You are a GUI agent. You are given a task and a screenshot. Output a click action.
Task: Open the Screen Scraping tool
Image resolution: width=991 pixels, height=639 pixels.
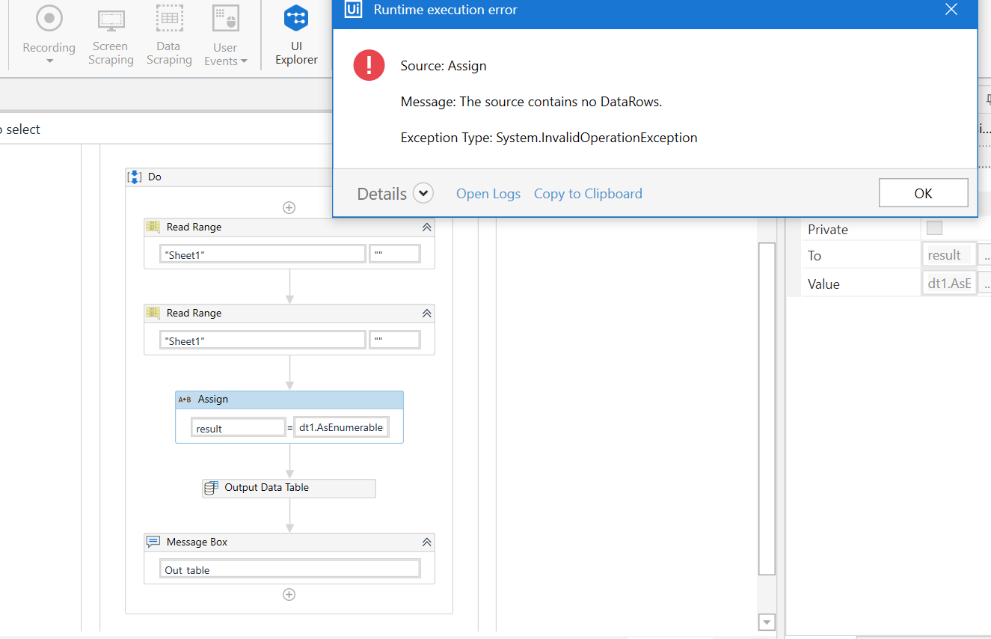click(110, 18)
